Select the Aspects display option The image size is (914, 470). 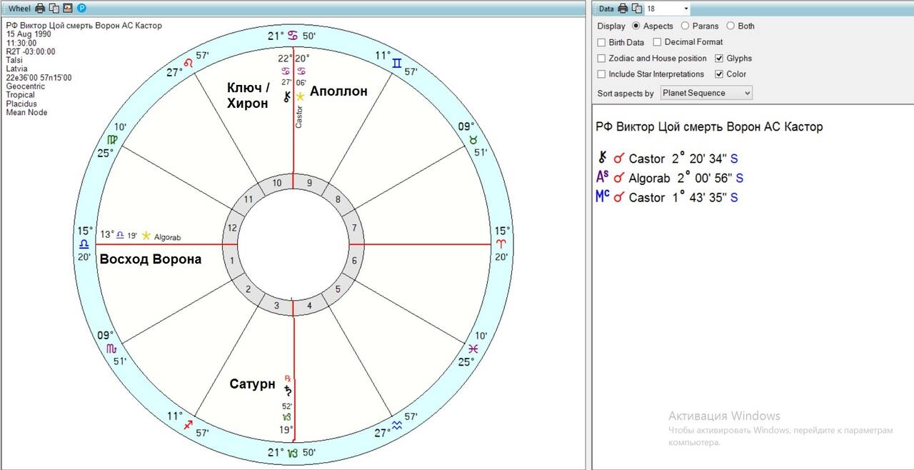[x=637, y=26]
